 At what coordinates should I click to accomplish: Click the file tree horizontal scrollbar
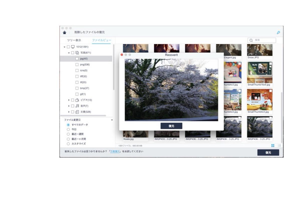[x=83, y=116]
